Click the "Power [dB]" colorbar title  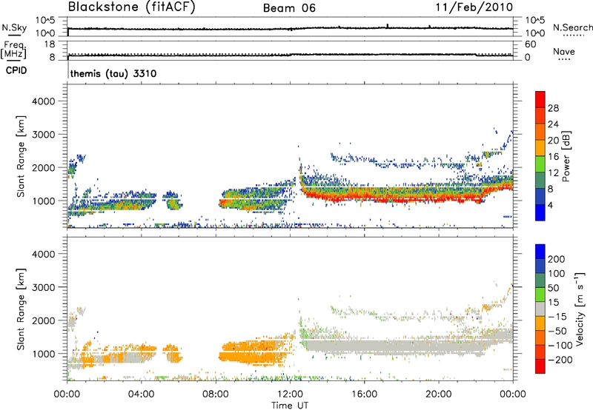pyautogui.click(x=566, y=156)
